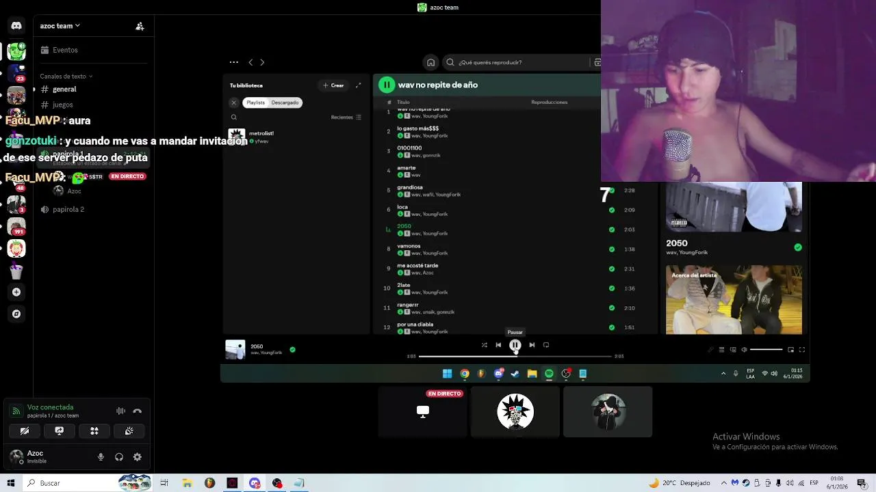The height and width of the screenshot is (492, 876).
Task: Select the Playlists filter chip
Action: (x=255, y=102)
